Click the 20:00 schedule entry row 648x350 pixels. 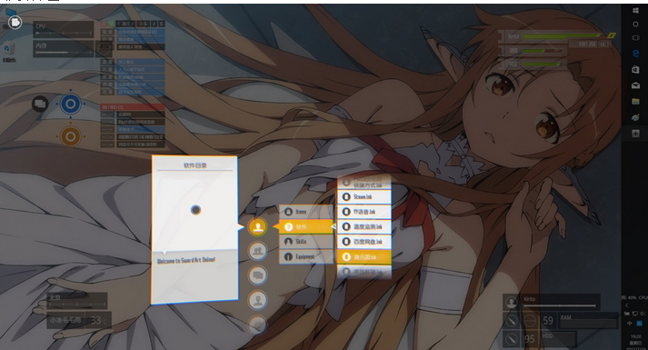click(x=133, y=62)
